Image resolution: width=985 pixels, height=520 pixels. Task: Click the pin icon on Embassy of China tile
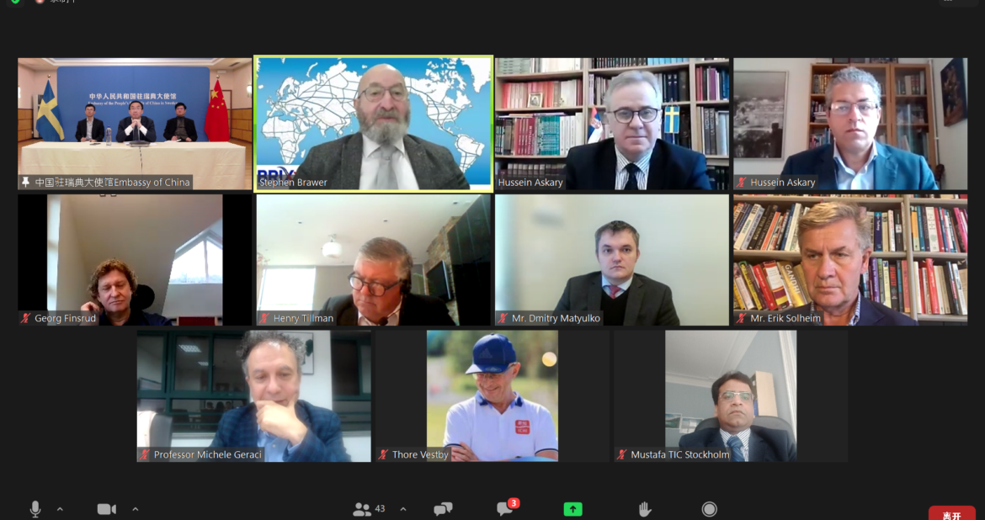25,182
